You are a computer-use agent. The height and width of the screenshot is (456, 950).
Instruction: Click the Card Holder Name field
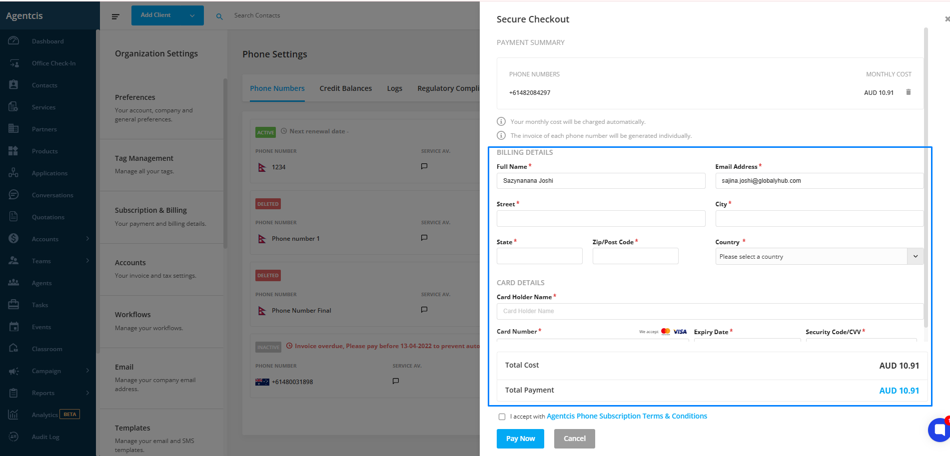pos(710,311)
